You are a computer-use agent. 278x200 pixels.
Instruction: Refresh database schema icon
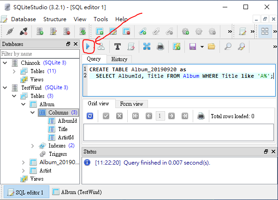tap(83, 32)
